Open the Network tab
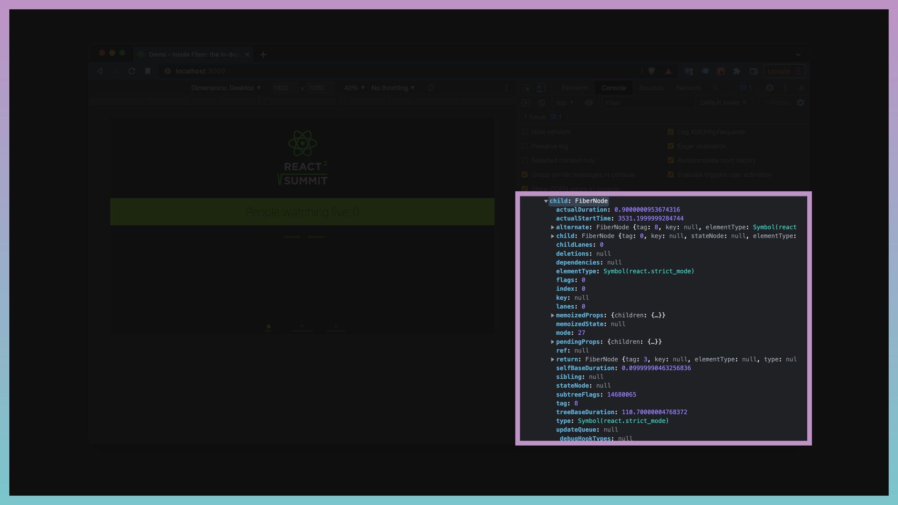This screenshot has height=505, width=898. point(689,88)
